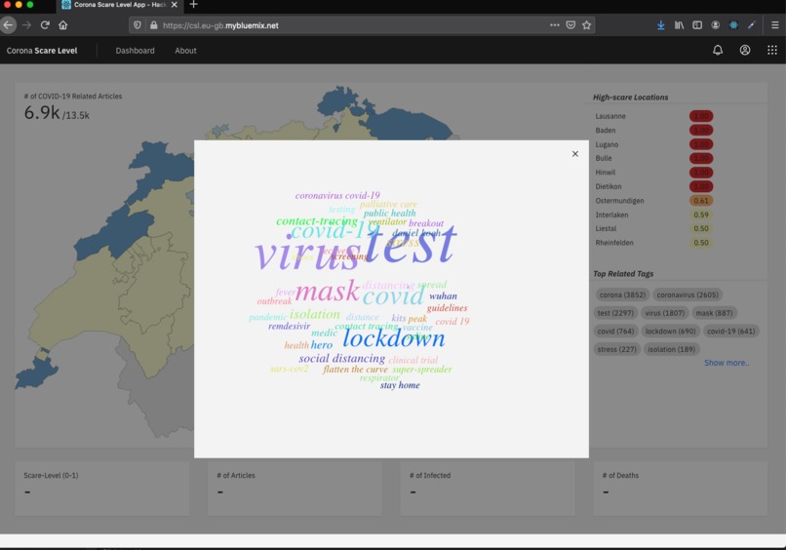This screenshot has width=786, height=550.
Task: Toggle the browser sidebar
Action: 697,25
